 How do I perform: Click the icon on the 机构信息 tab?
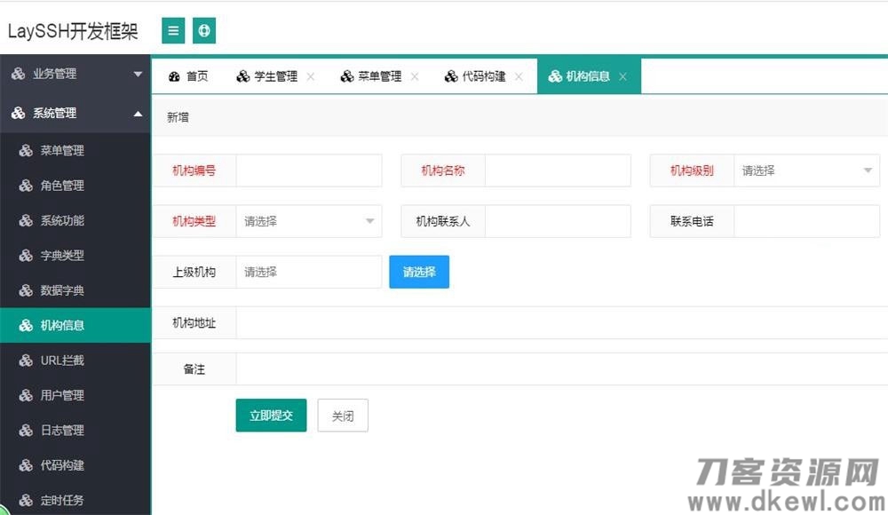tap(555, 75)
